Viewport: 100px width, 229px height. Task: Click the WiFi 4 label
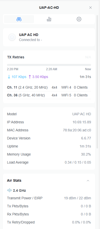point(66,88)
